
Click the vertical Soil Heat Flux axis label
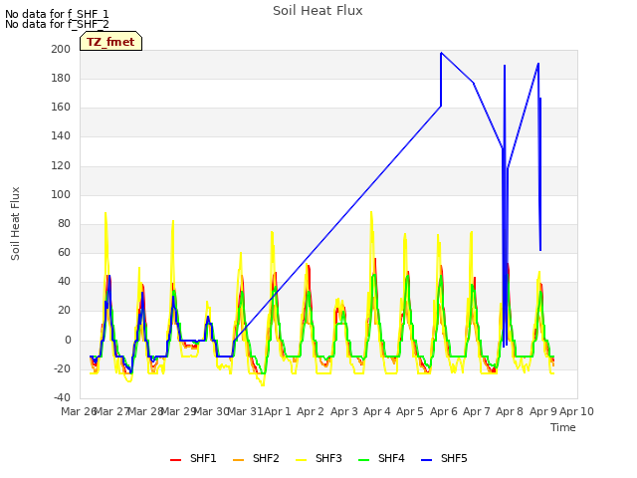[x=15, y=223]
